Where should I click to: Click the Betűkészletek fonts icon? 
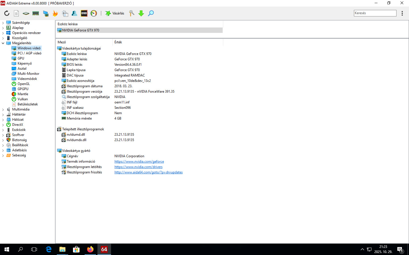[14, 104]
